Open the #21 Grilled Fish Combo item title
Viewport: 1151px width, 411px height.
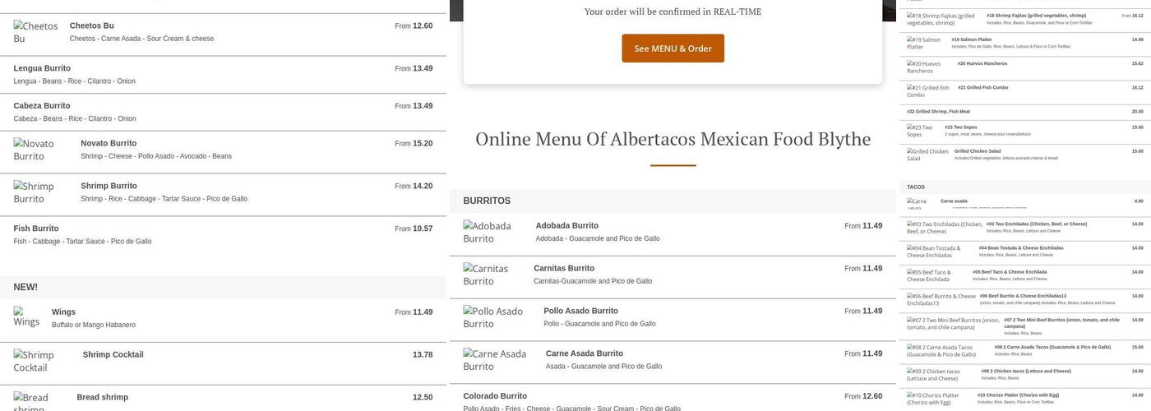983,87
